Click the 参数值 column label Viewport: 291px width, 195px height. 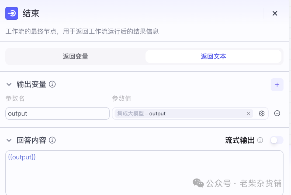[x=122, y=99]
